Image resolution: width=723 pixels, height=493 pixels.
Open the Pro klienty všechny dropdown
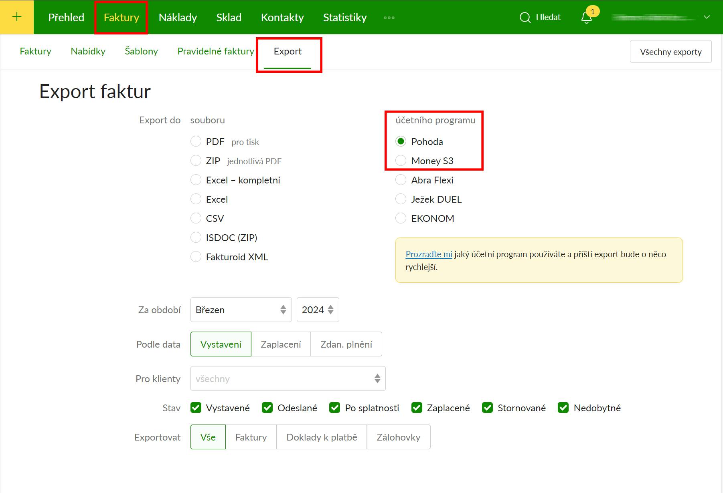click(x=288, y=378)
